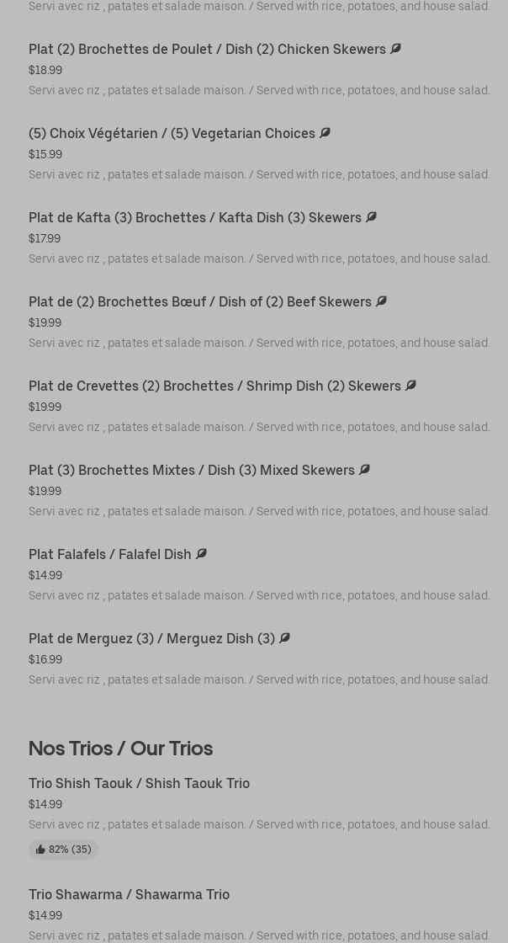Click leaf icon next to Vegetarian Choices
The height and width of the screenshot is (943, 508).
pos(325,133)
